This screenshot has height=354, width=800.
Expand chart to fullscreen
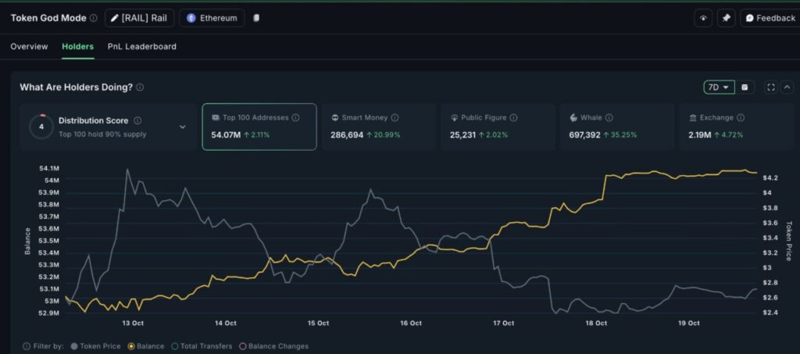(x=771, y=88)
